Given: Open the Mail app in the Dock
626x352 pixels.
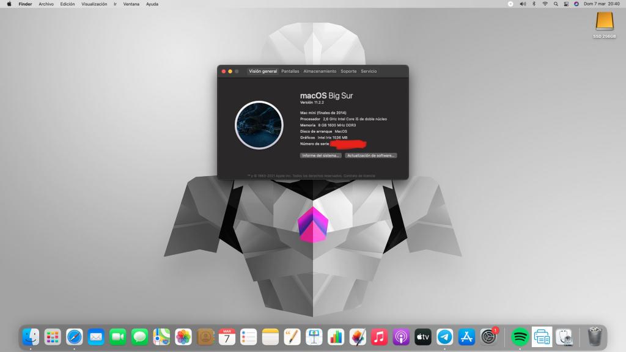Looking at the screenshot, I should click(x=96, y=337).
